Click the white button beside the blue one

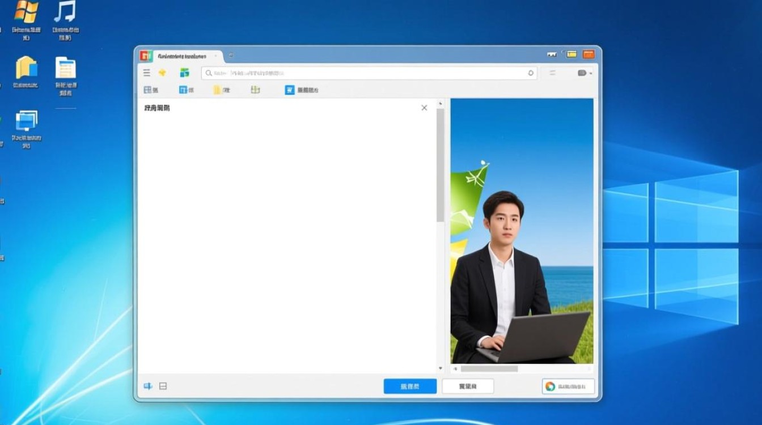pyautogui.click(x=468, y=386)
